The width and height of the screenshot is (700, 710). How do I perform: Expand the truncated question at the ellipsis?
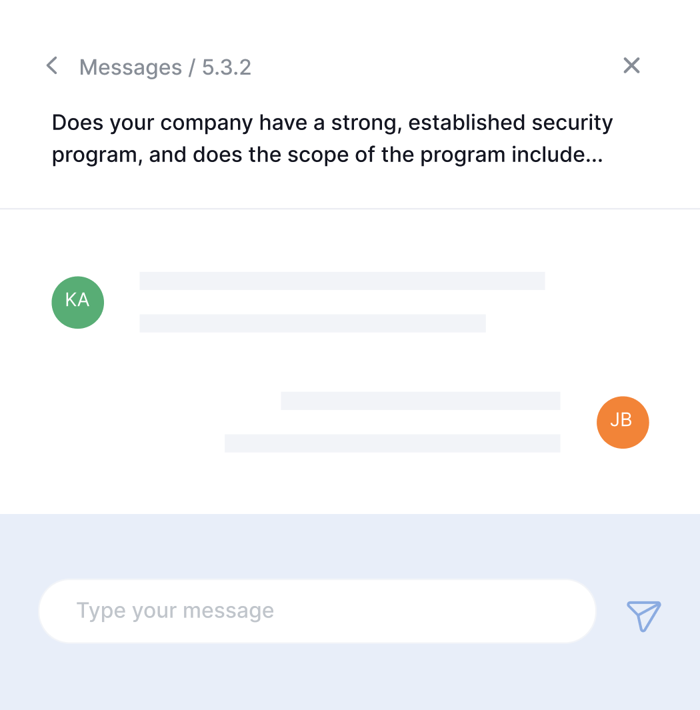click(595, 160)
